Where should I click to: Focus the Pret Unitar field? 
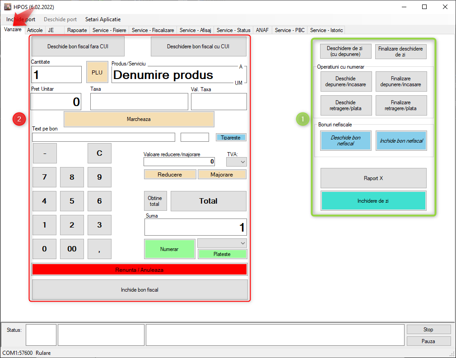(56, 102)
